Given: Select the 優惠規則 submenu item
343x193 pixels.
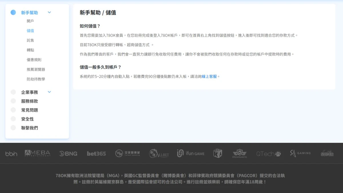Looking at the screenshot, I should click(x=34, y=60).
